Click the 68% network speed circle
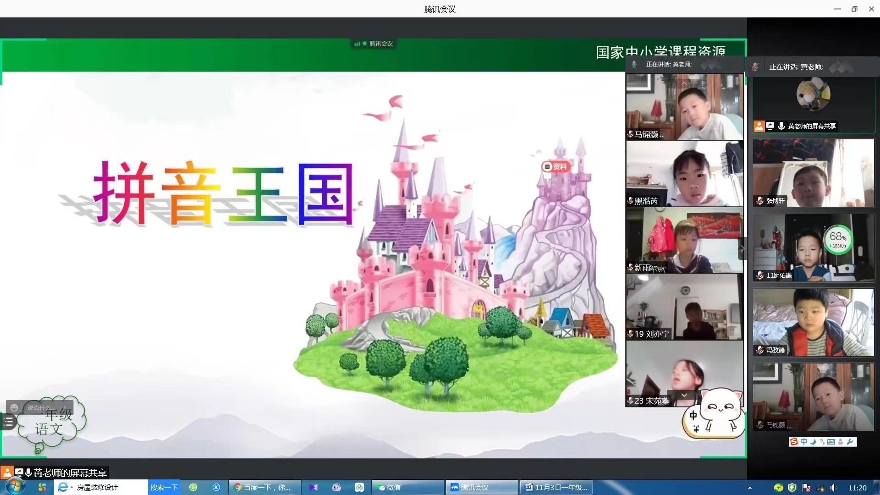 coord(837,239)
